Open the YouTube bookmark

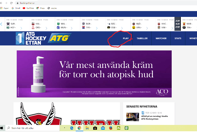click(x=28, y=8)
